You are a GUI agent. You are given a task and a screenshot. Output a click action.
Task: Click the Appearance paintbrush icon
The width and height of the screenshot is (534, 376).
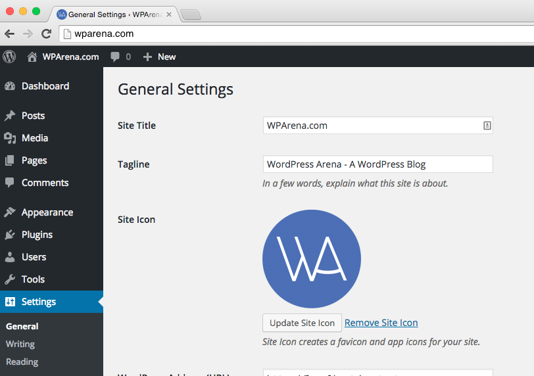pyautogui.click(x=10, y=212)
